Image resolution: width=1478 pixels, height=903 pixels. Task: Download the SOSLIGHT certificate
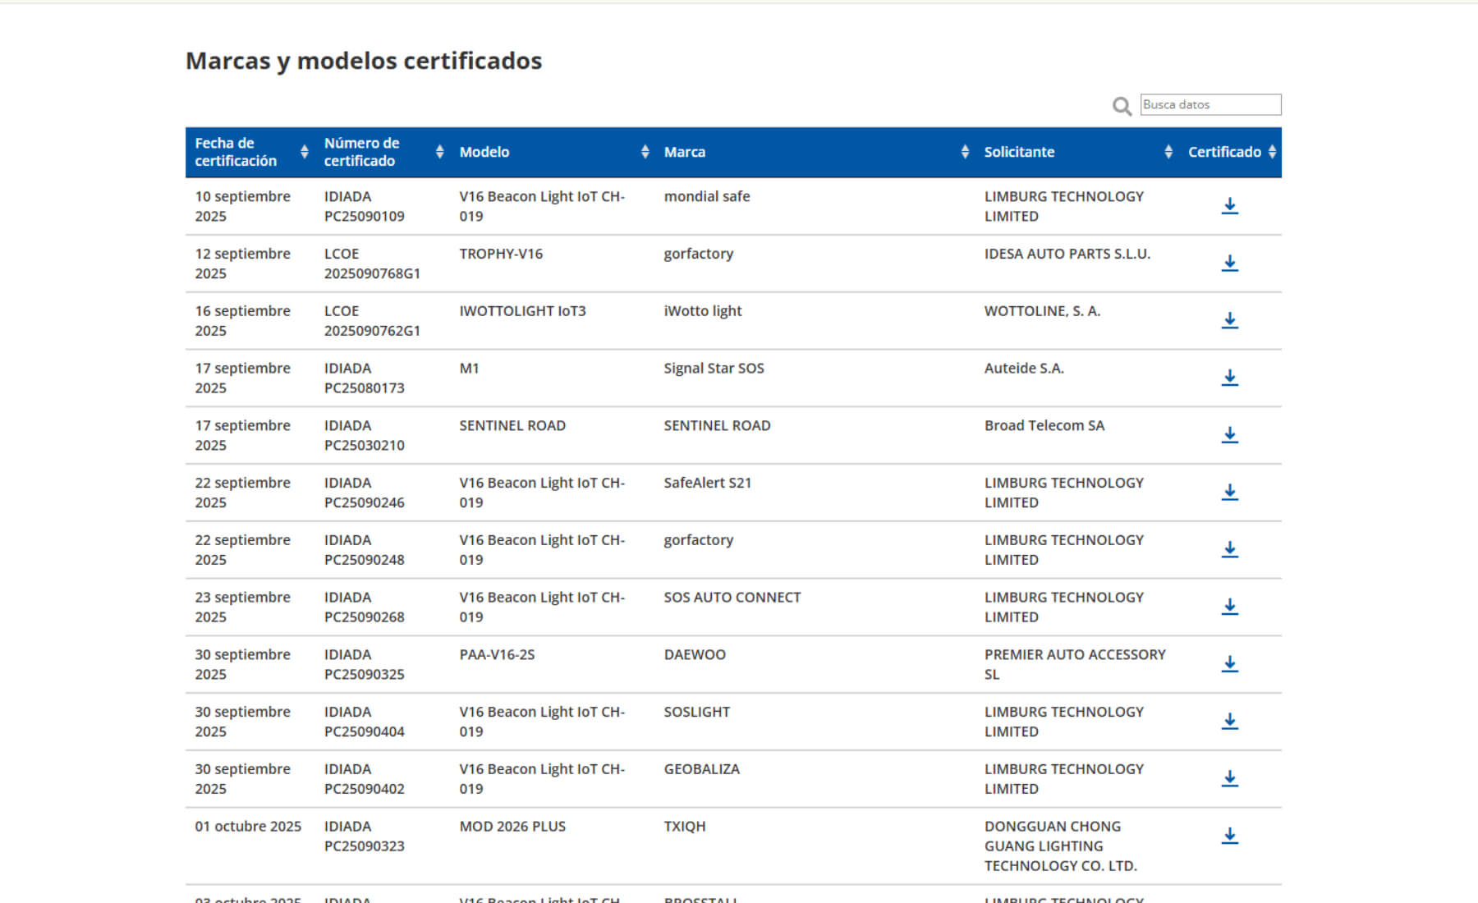(x=1229, y=722)
